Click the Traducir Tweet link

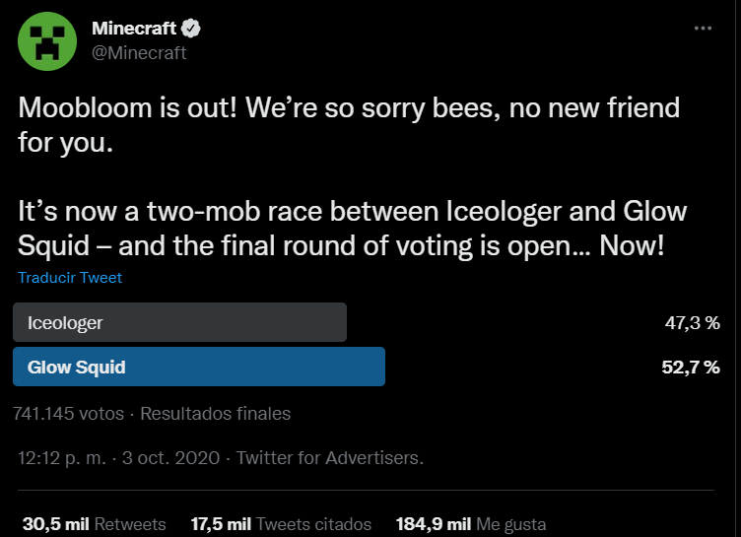tap(70, 278)
